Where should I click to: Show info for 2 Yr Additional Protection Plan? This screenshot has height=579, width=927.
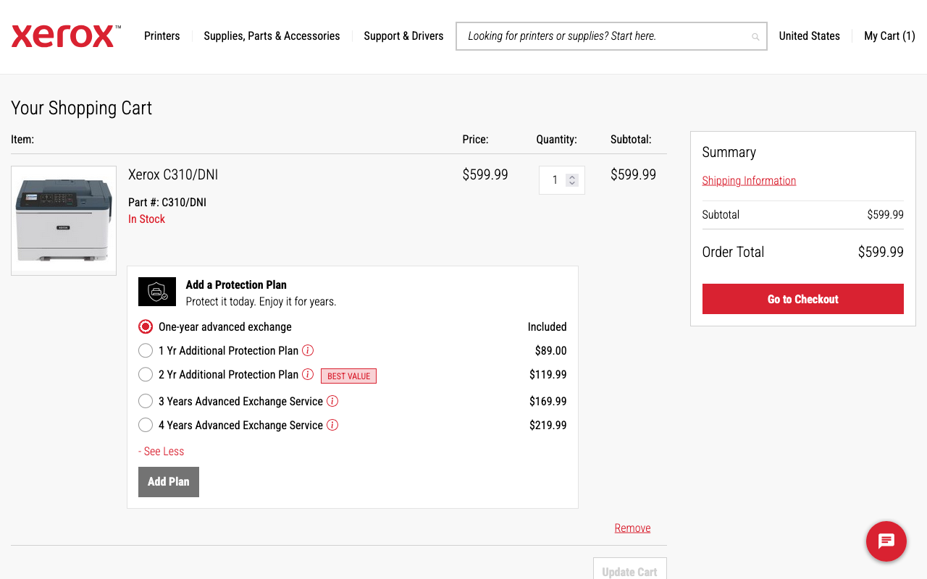[x=308, y=374]
